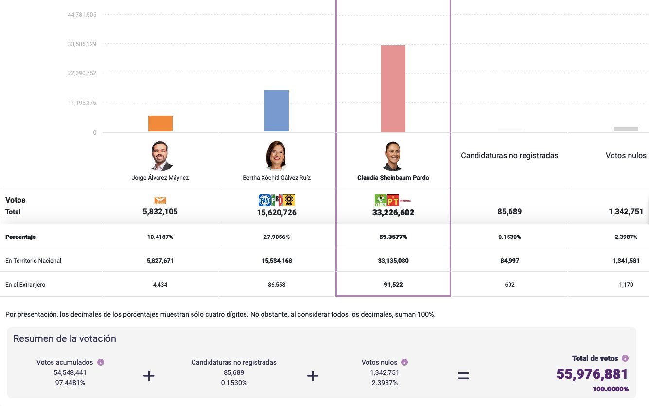Select the Verde party logo
Viewport: 649px width, 406px height.
coord(380,200)
